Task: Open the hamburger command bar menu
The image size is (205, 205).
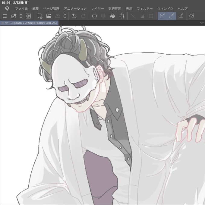Action: [x=5, y=16]
